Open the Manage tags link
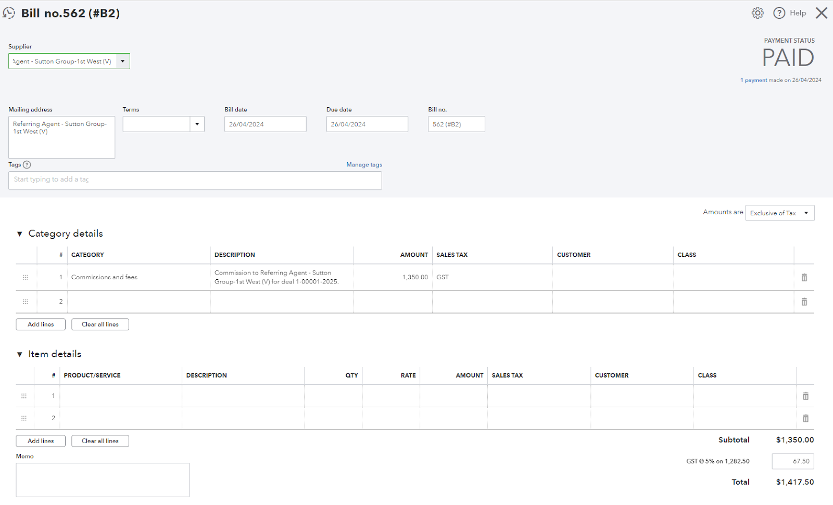 364,165
